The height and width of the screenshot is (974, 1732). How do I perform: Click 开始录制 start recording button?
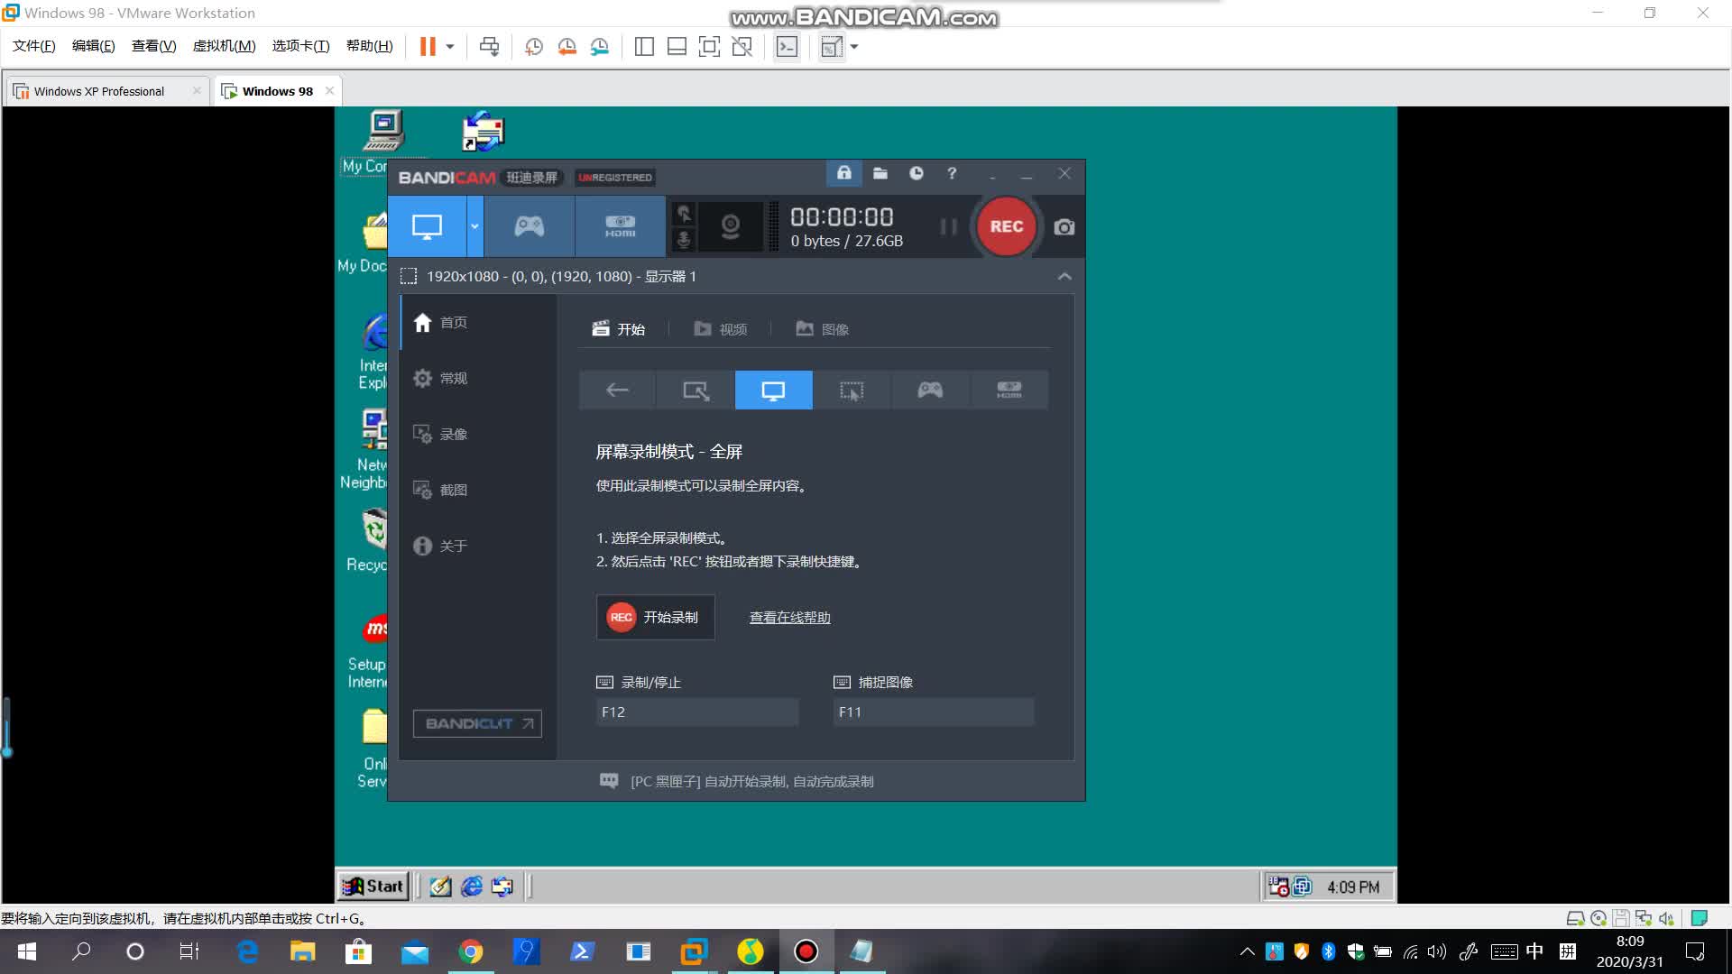[x=656, y=618]
